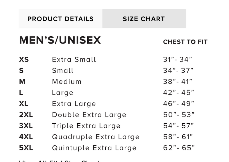
Task: Open the View All Fit / Size Charts link
Action: pos(61,161)
